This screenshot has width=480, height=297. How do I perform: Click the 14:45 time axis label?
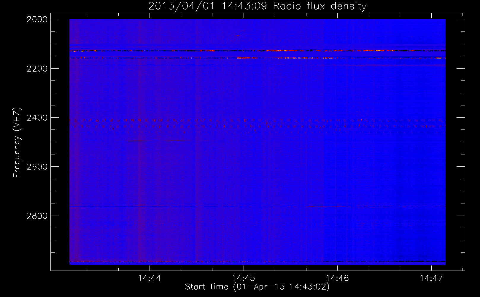243,278
